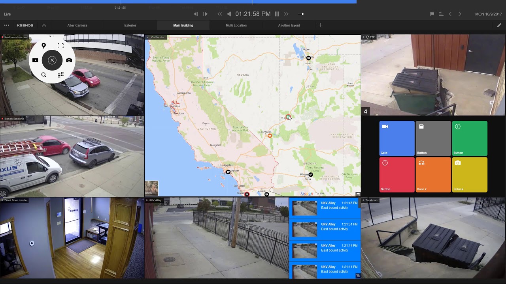
Task: Click the map pin icon in radial menu
Action: point(44,46)
